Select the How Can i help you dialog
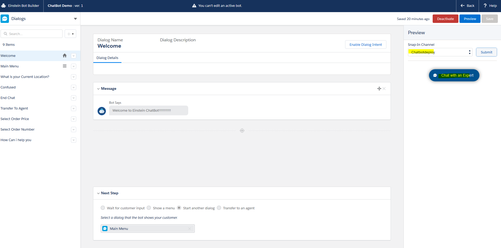The width and height of the screenshot is (501, 248). pyautogui.click(x=40, y=140)
